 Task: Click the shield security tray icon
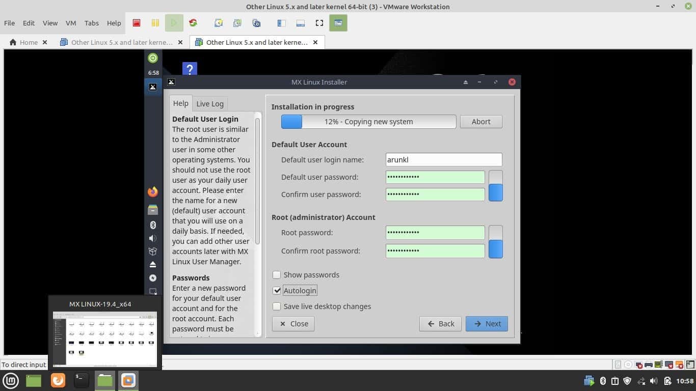click(628, 381)
